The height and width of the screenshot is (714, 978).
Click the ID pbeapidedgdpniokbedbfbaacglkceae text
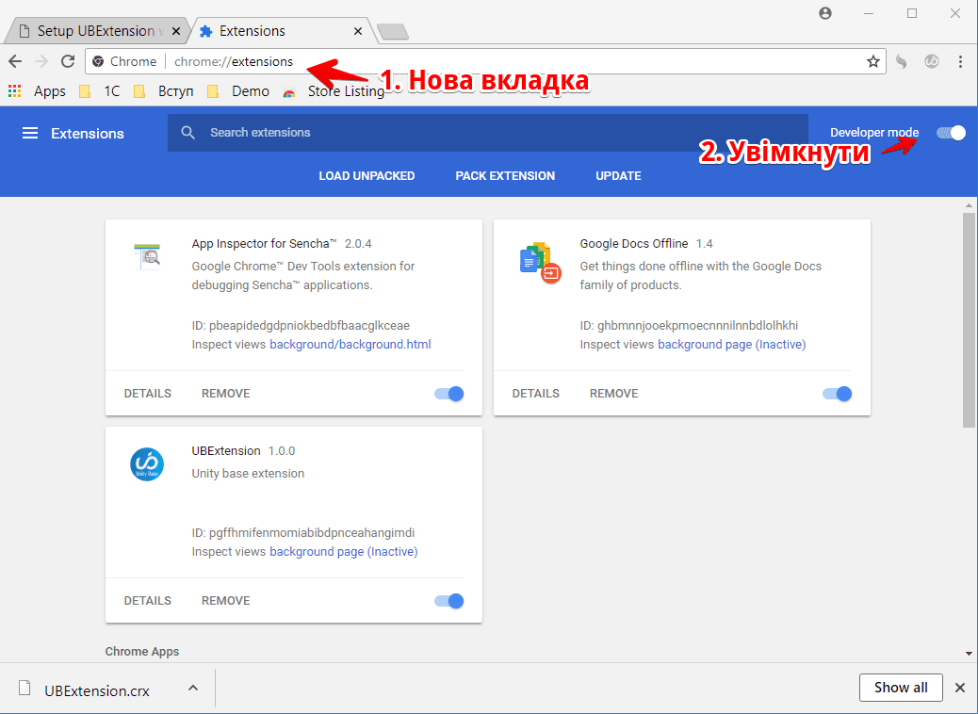pos(301,326)
